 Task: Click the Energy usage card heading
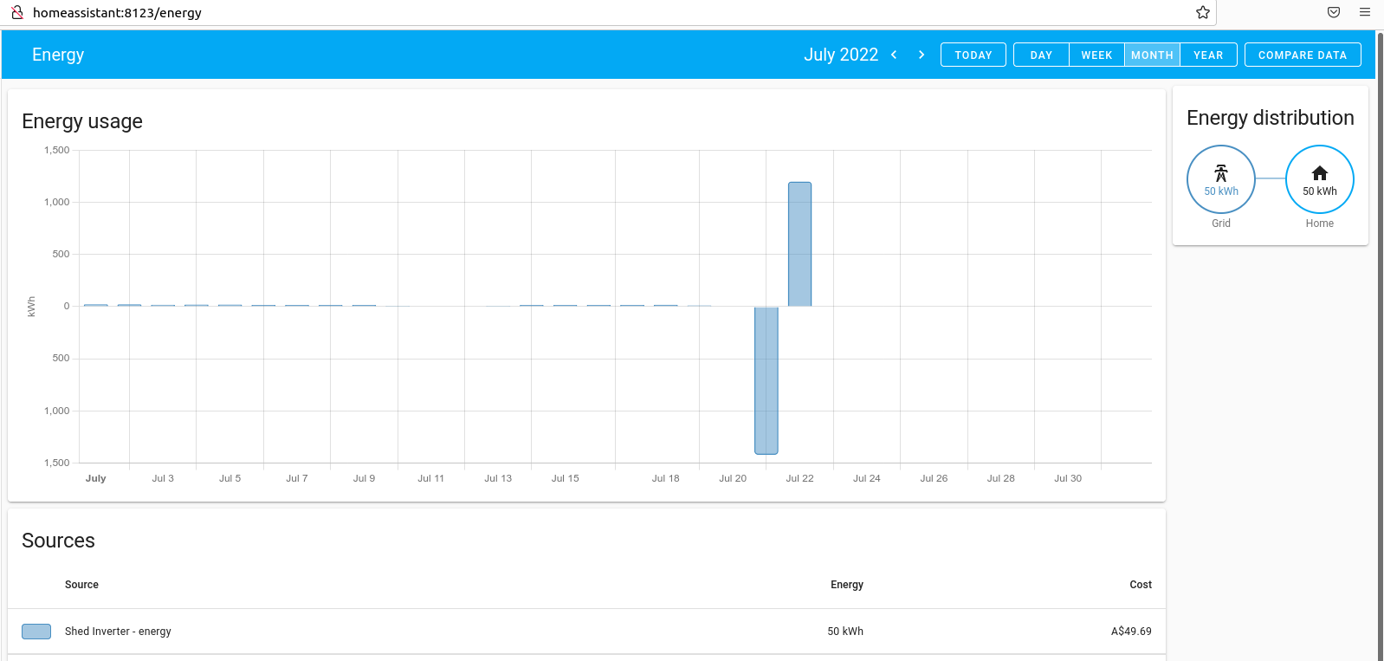click(82, 121)
